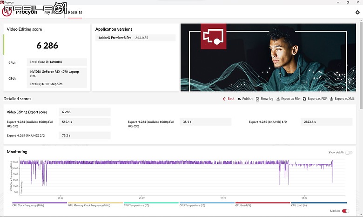Toggle GPU Temperature legend item
This screenshot has width=363, height=217.
pos(207,204)
